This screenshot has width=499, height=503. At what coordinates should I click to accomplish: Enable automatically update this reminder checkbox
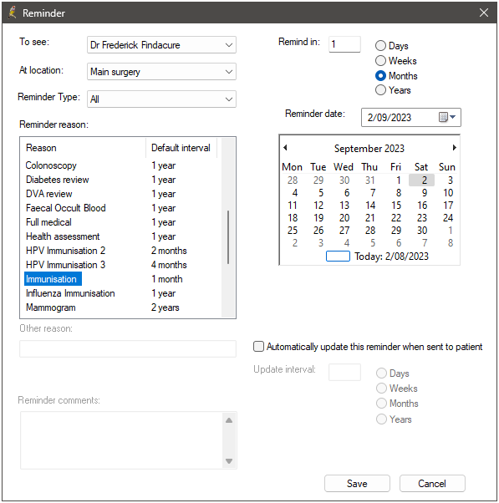pos(258,347)
